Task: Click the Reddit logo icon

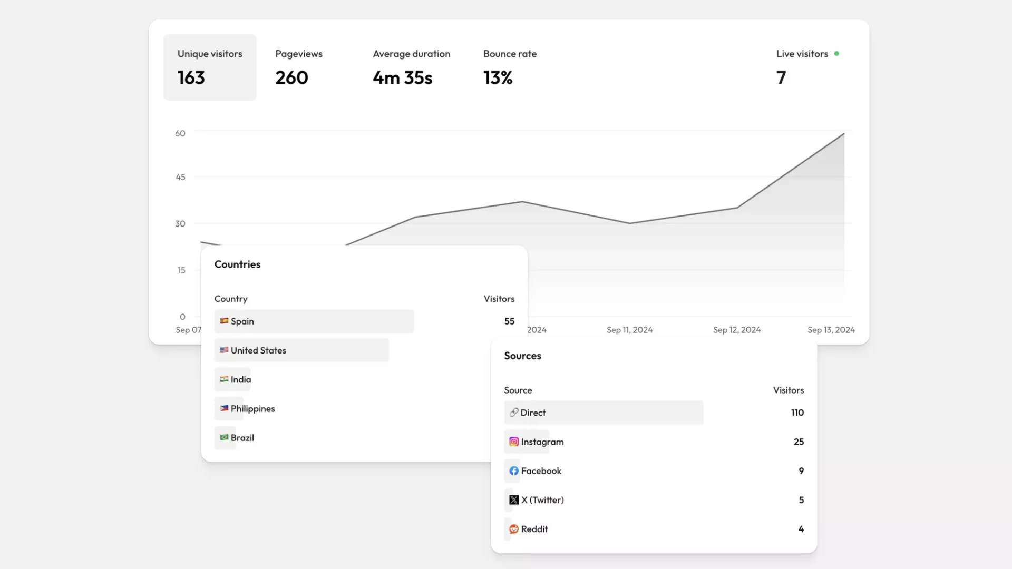Action: (513, 528)
